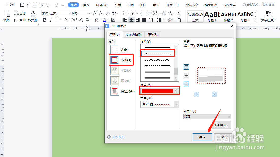Click the ribbon borders icon
Viewport: 280px width, 157px height.
[x=179, y=20]
